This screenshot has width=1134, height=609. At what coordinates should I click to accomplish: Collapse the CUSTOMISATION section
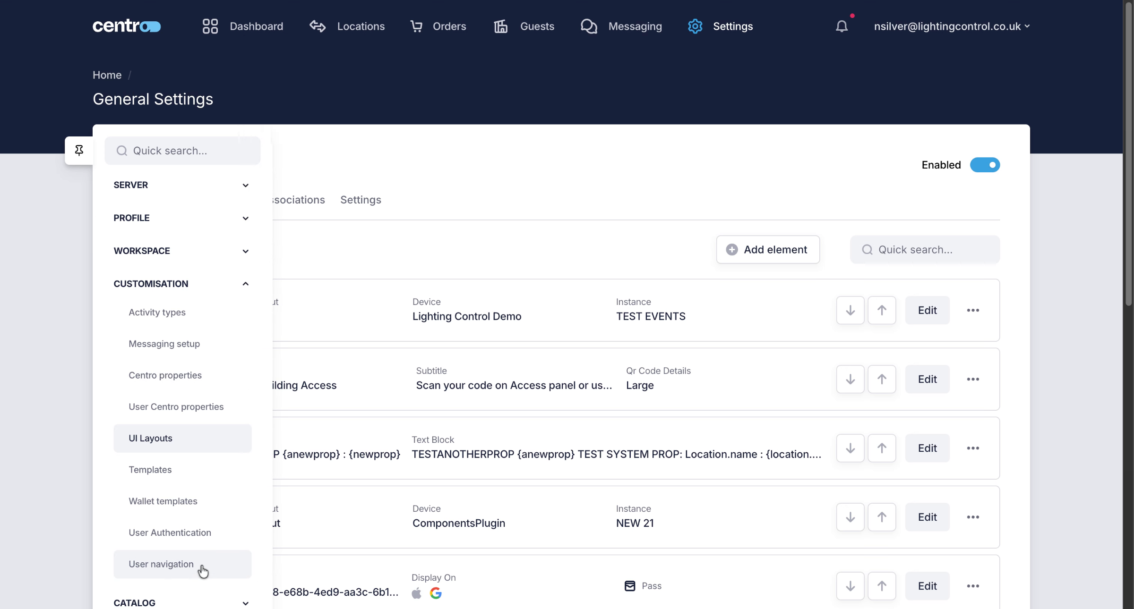coord(245,284)
